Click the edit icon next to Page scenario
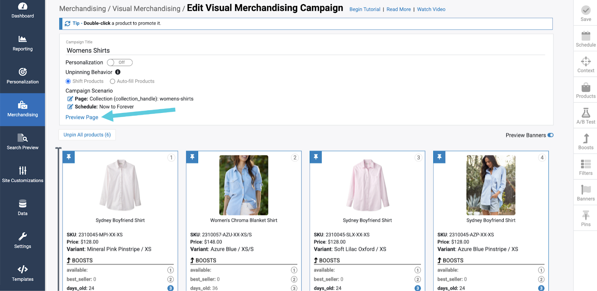 [x=70, y=99]
